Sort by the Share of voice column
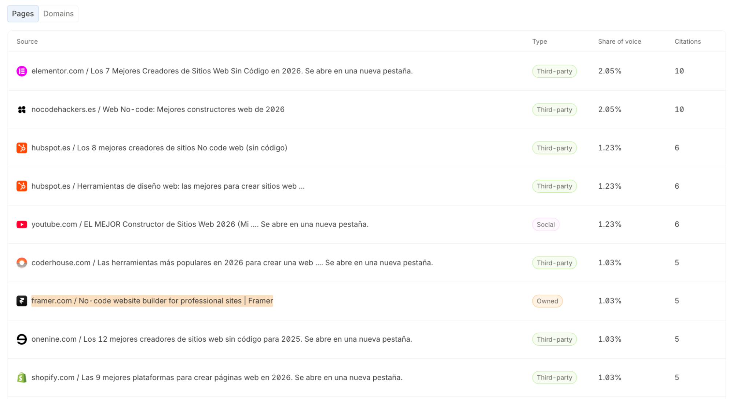 (x=619, y=41)
